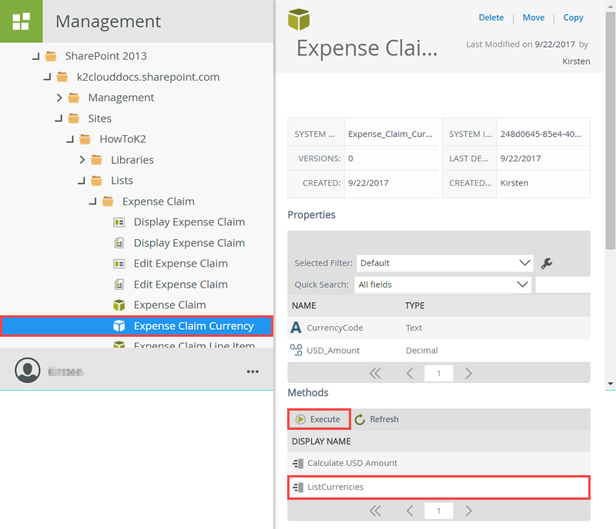Screen dimensions: 616x529
Task: Click the Calculate USD Amount method icon
Action: [298, 464]
